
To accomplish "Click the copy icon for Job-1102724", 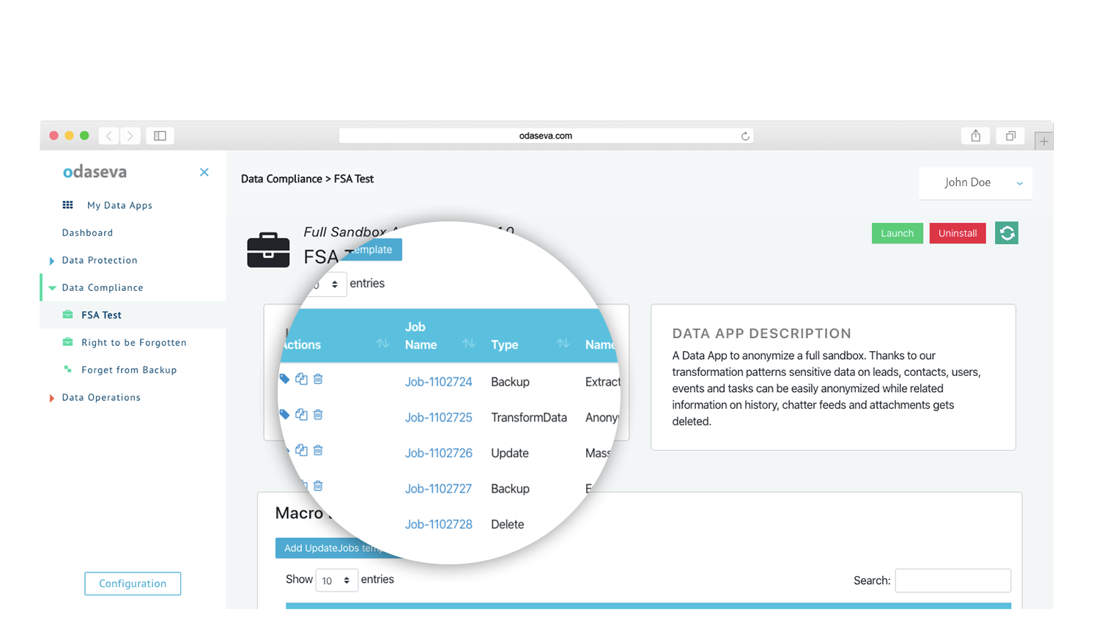I will point(301,379).
